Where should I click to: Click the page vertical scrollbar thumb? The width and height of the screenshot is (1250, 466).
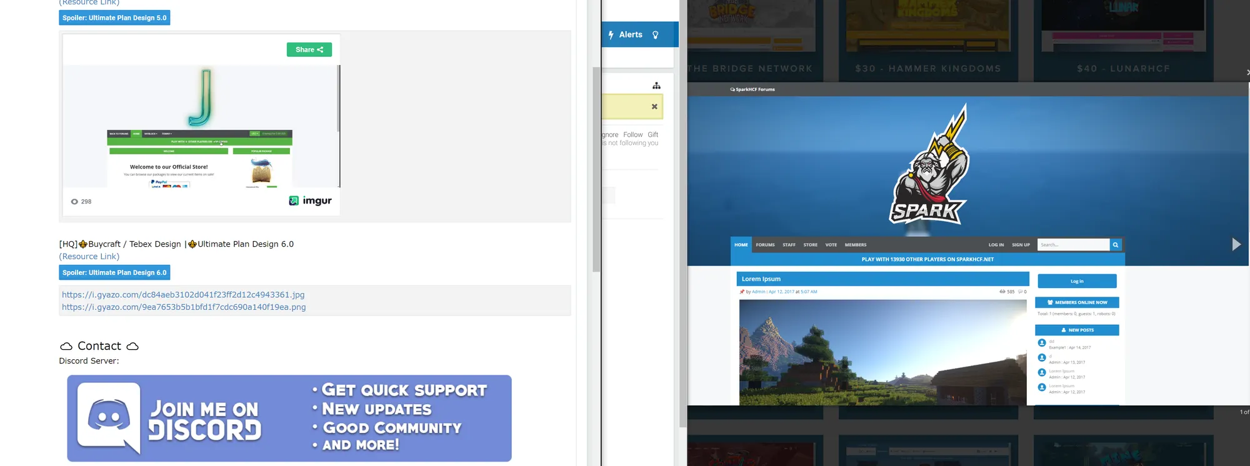tap(596, 169)
